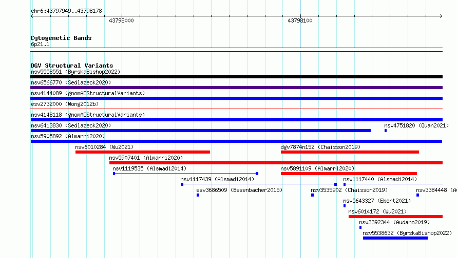This screenshot has height=258, width=457.
Task: Click the small blue nsv3392344 marker
Action: 360,227
